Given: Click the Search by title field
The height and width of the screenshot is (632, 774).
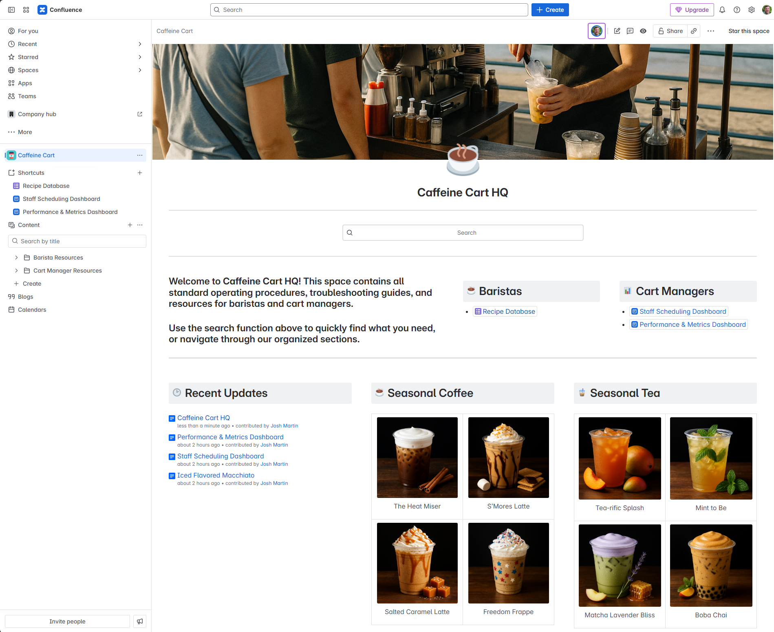Looking at the screenshot, I should pos(77,241).
